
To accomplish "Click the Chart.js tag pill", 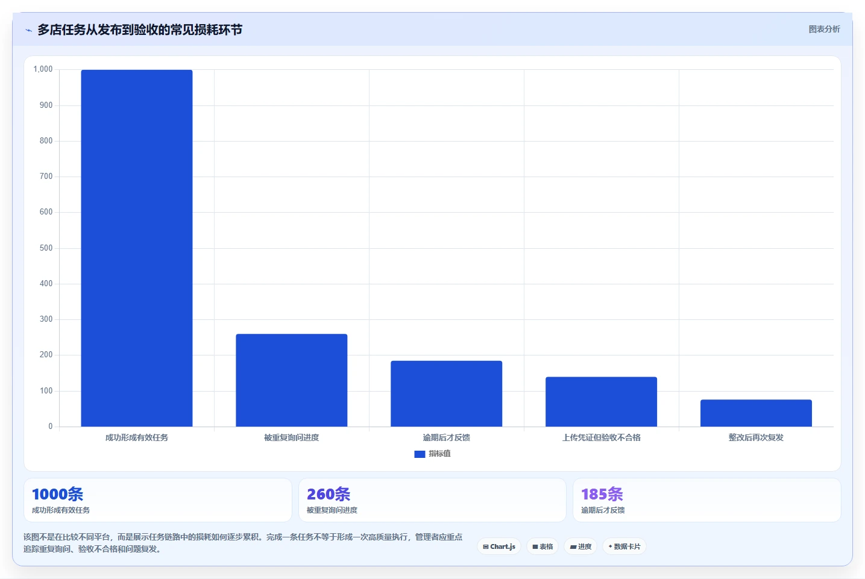I will (499, 546).
